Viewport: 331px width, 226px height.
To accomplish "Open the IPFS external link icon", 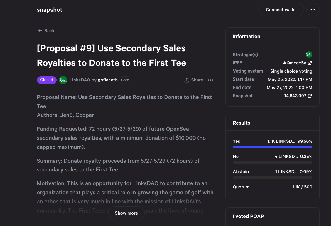I will [x=310, y=63].
